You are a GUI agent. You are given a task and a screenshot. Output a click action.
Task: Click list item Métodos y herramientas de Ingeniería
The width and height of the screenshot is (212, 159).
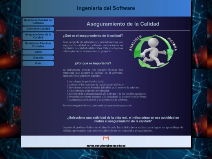coord(97,85)
